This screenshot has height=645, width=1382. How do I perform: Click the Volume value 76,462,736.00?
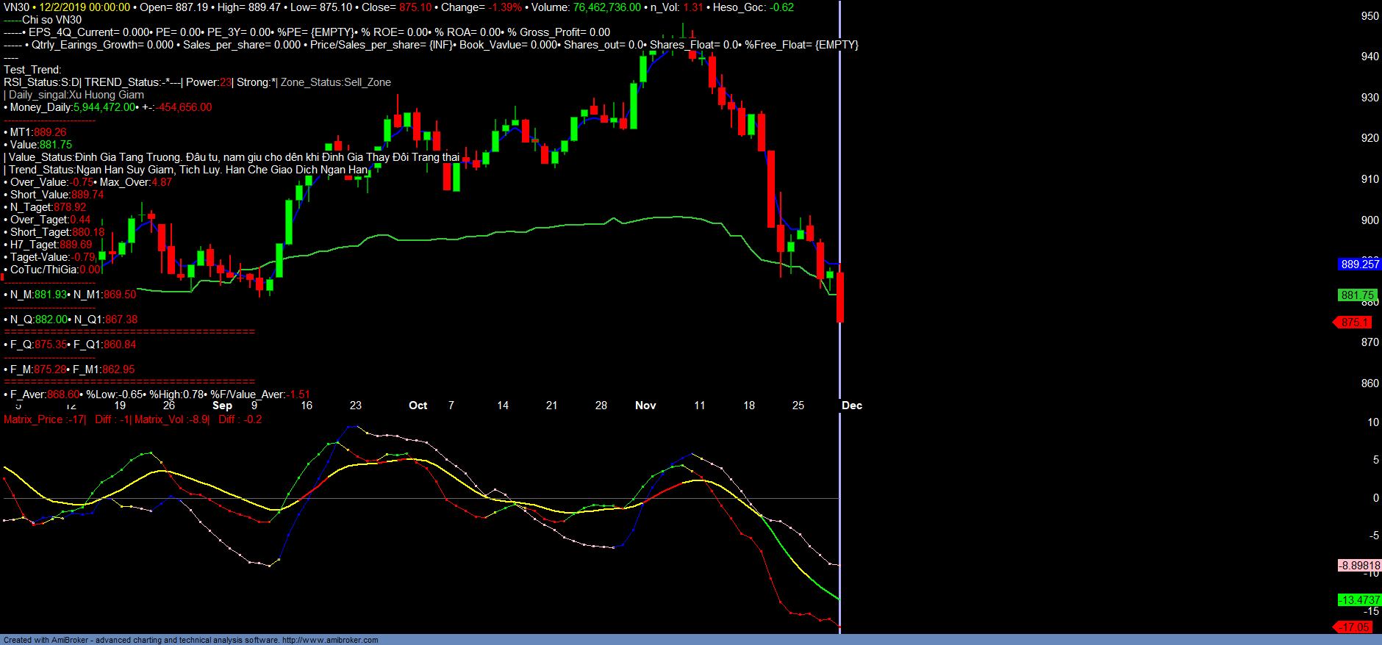tap(606, 7)
